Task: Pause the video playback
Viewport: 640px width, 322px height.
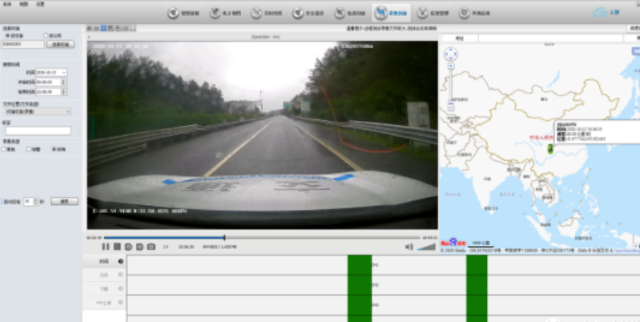Action: [x=105, y=247]
